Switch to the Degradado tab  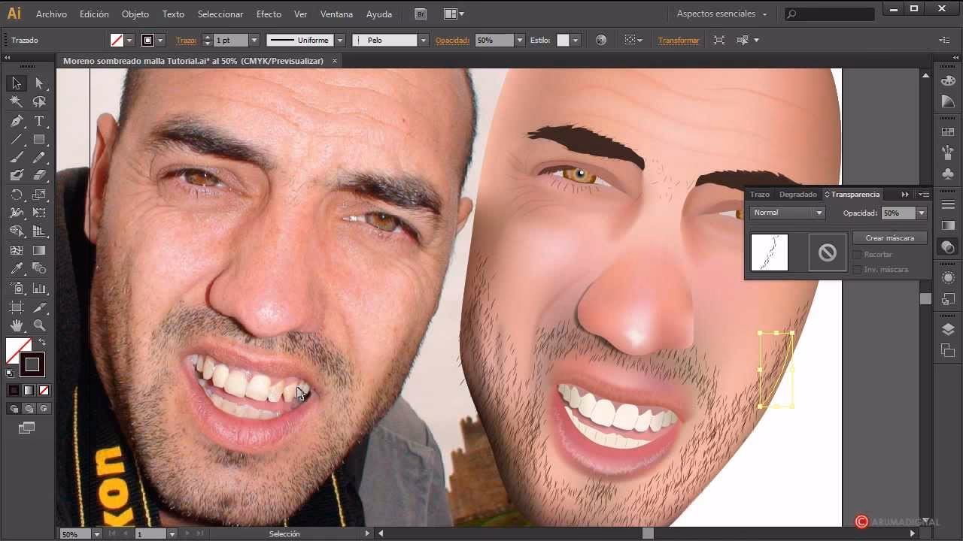(x=797, y=195)
